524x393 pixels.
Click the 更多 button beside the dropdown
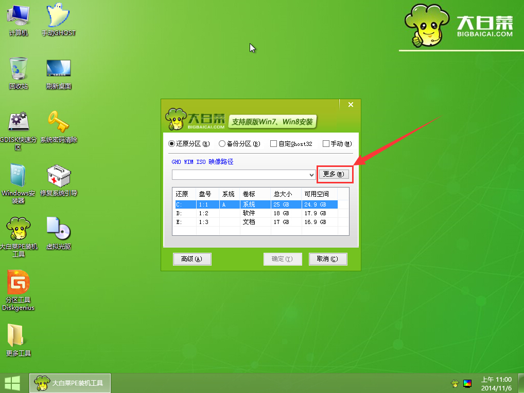click(334, 174)
